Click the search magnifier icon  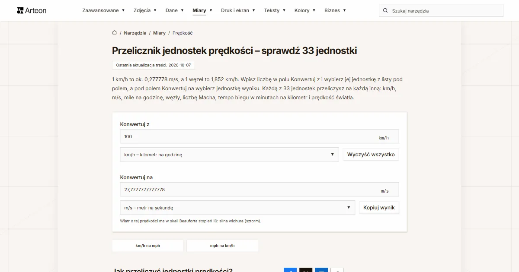385,11
